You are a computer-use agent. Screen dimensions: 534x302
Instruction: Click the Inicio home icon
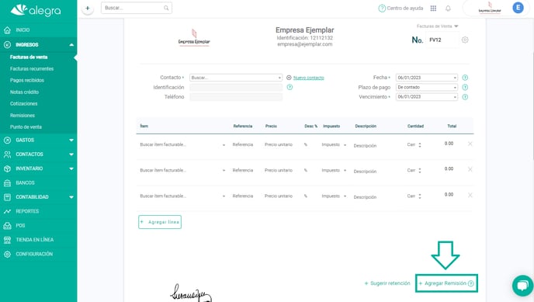[x=7, y=30]
